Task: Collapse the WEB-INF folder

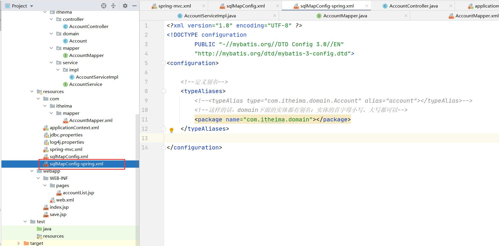Action: [38, 178]
